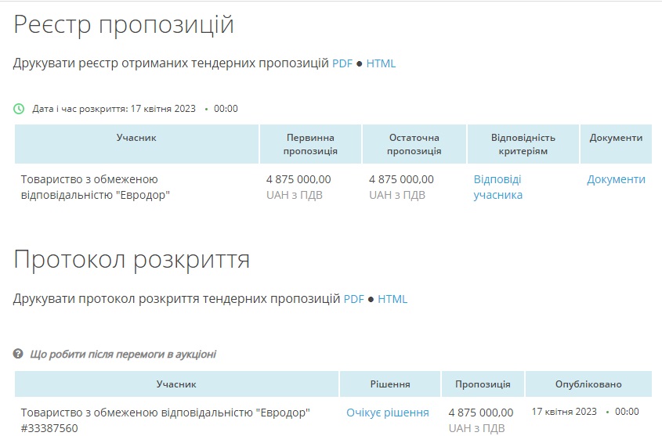The width and height of the screenshot is (662, 436).
Task: Open HTML version of the proposals registry
Action: click(381, 63)
